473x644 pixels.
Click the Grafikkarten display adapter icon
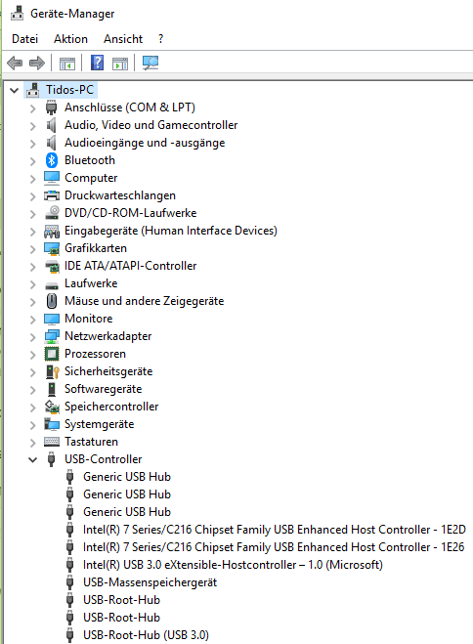click(x=52, y=248)
